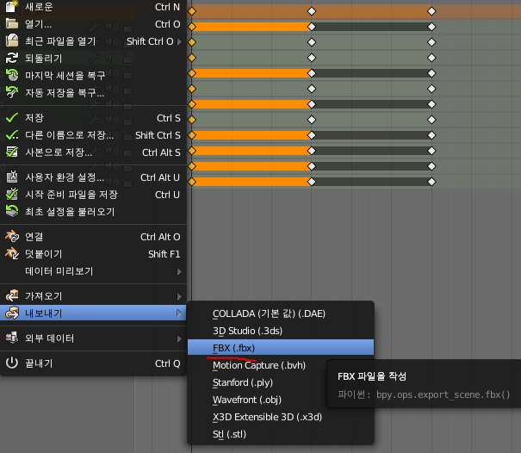Select middle keyframe in bottom channel row
This screenshot has height=453, width=521.
tap(312, 182)
